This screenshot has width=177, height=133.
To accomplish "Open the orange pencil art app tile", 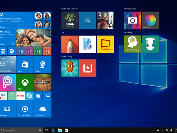I will click(70, 44).
